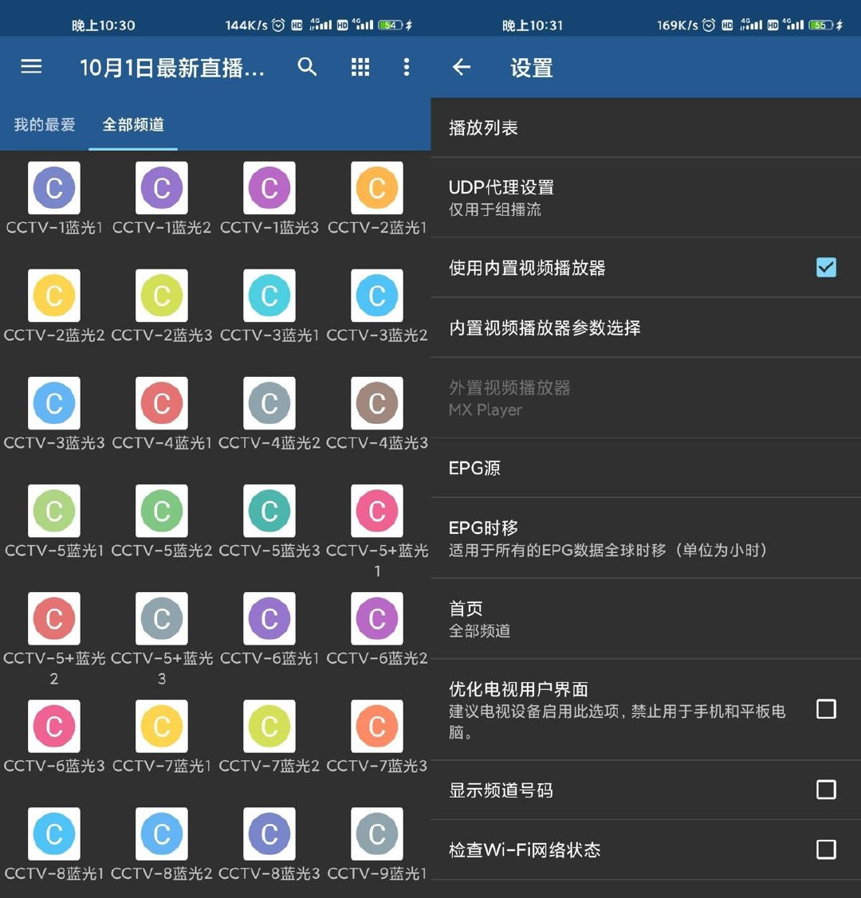The image size is (861, 898).
Task: Open 播放列表 settings entry
Action: pyautogui.click(x=646, y=127)
